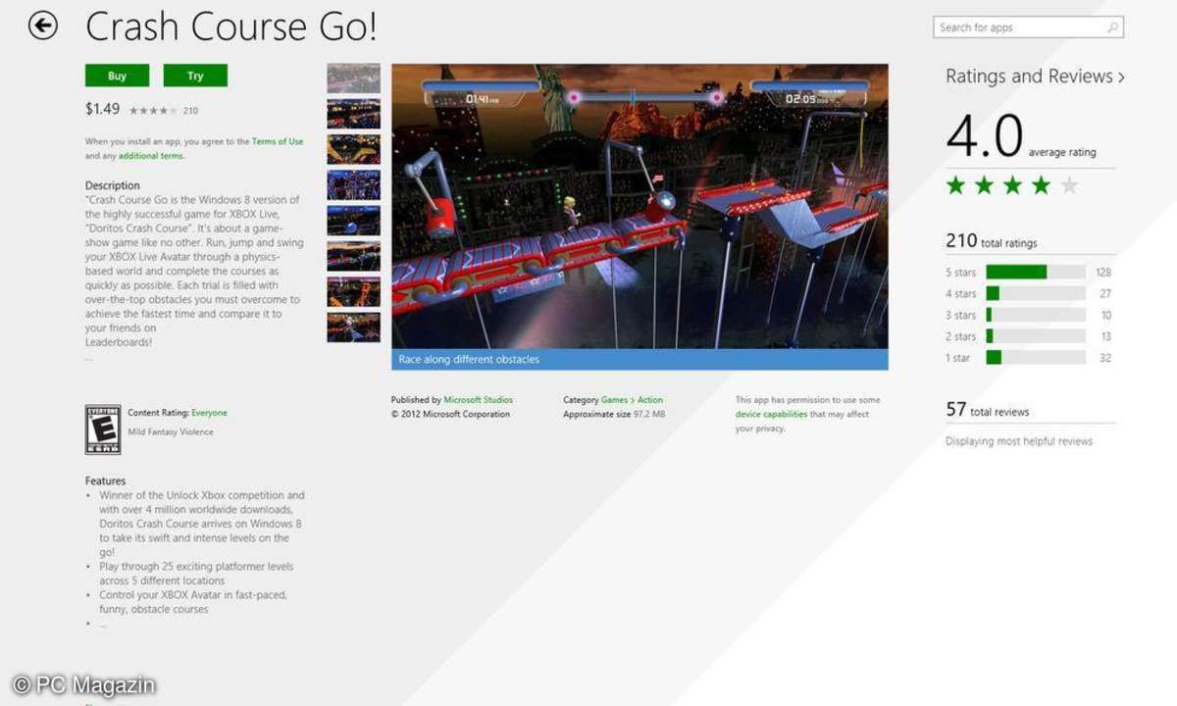Click the large green star rating row
The width and height of the screenshot is (1177, 706).
1012,185
